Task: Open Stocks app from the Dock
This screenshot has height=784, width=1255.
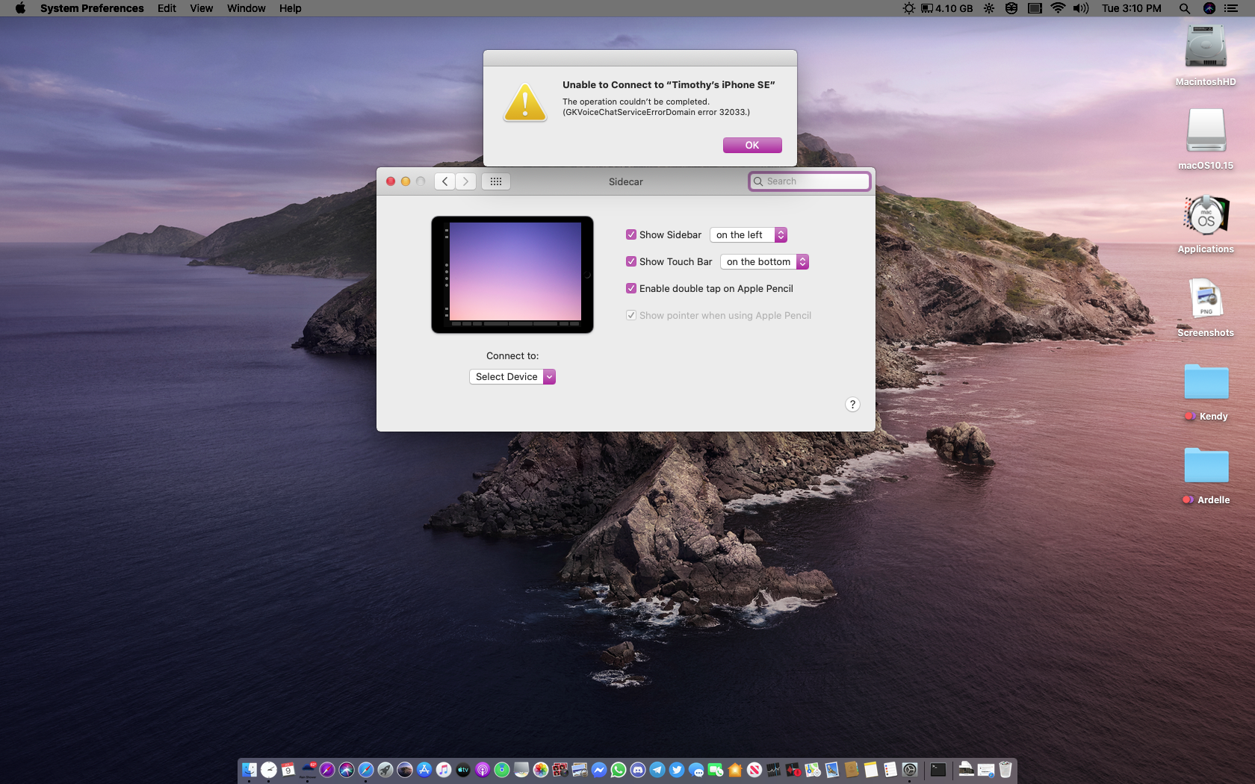Action: click(774, 770)
